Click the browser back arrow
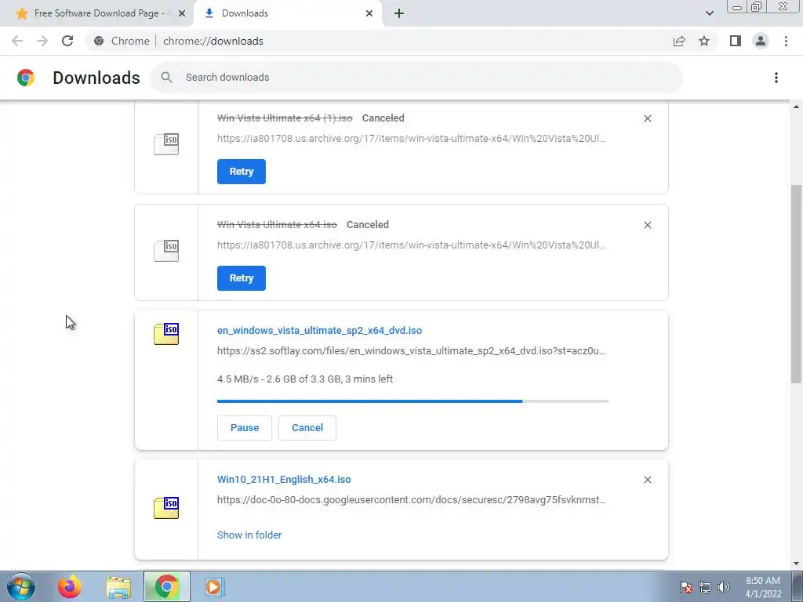Viewport: 803px width, 602px height. tap(17, 41)
